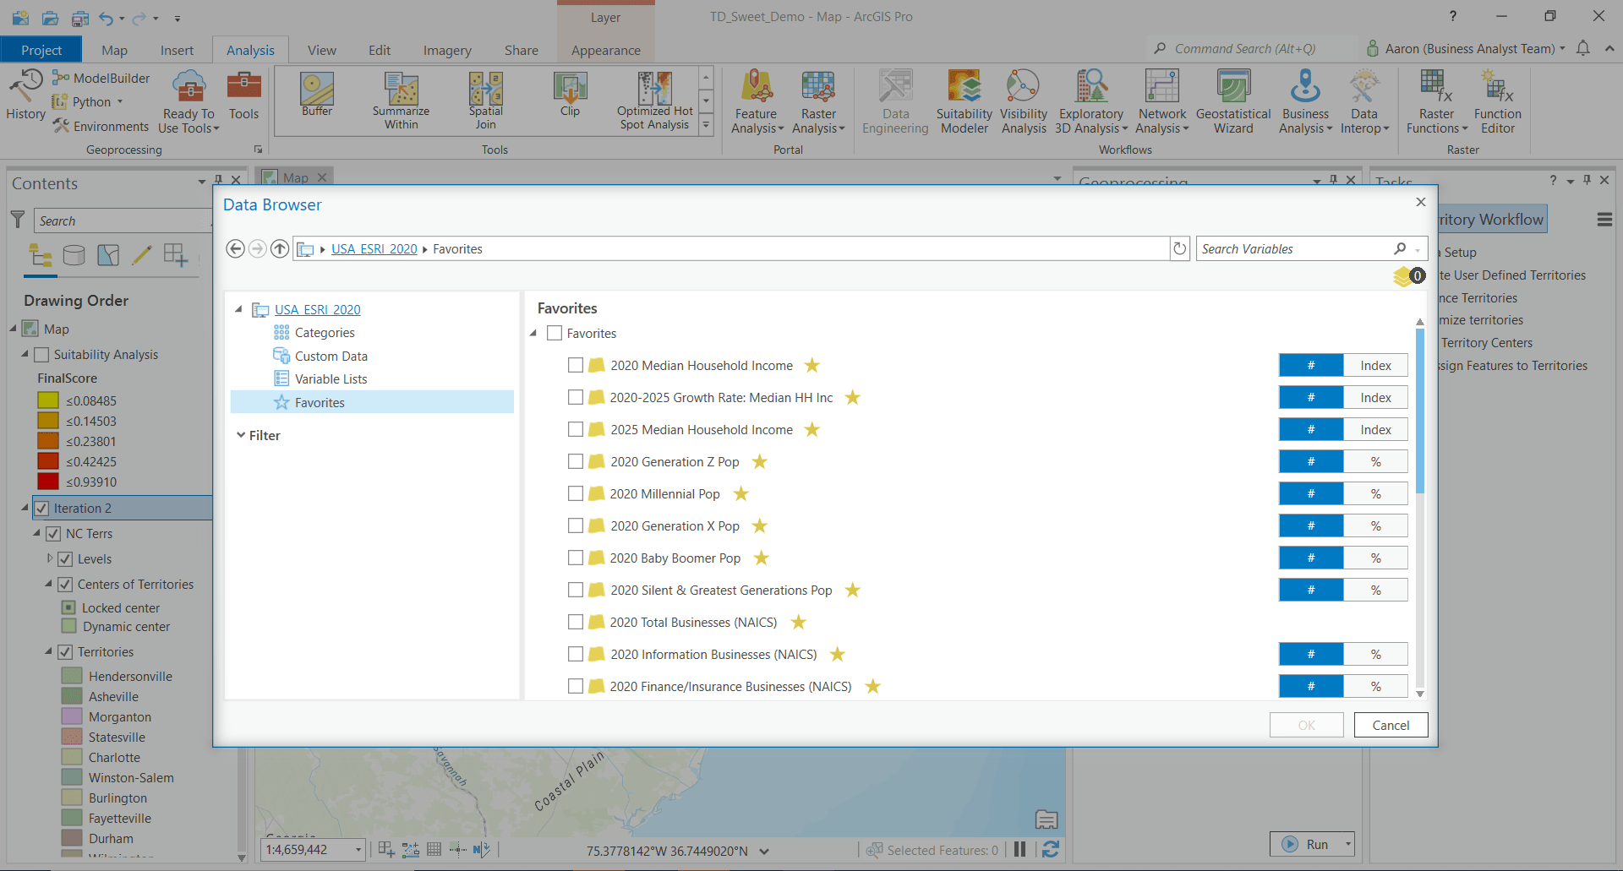
Task: Open selected variables cart icon
Action: (1408, 275)
